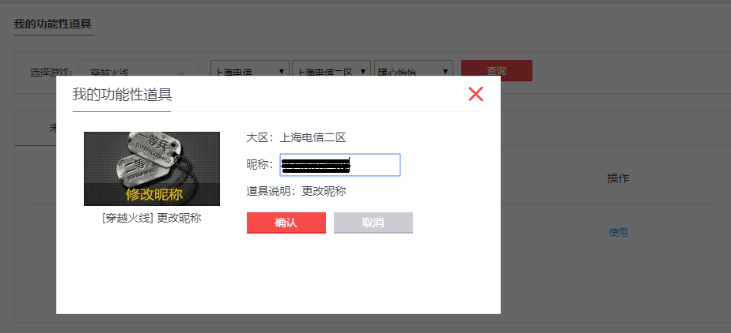Click the [穿越火线] 更改昵称 item caption
Viewport: 731px width, 333px height.
point(152,218)
